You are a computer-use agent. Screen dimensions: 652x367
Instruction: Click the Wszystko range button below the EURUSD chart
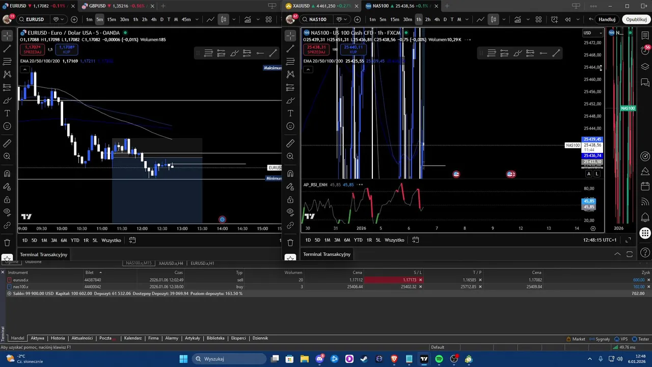tap(111, 240)
